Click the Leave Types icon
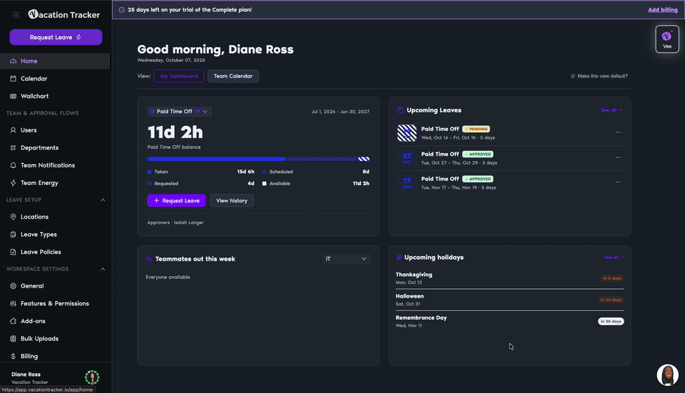Image resolution: width=685 pixels, height=393 pixels. point(13,234)
